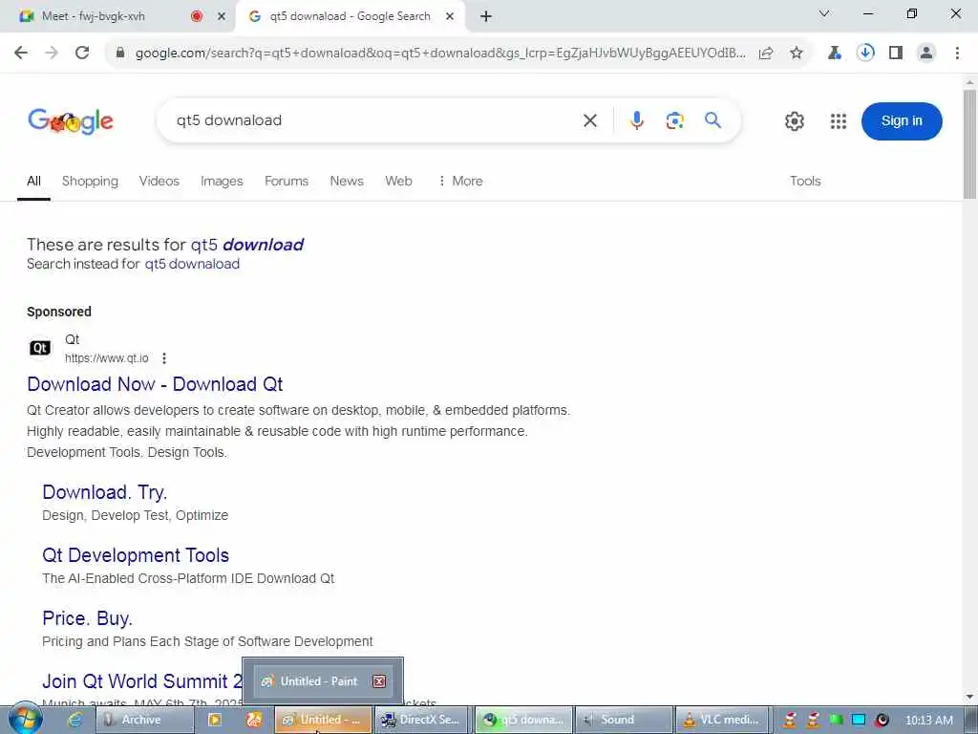Viewport: 978px width, 734px height.
Task: View site information lock icon
Action: (120, 54)
